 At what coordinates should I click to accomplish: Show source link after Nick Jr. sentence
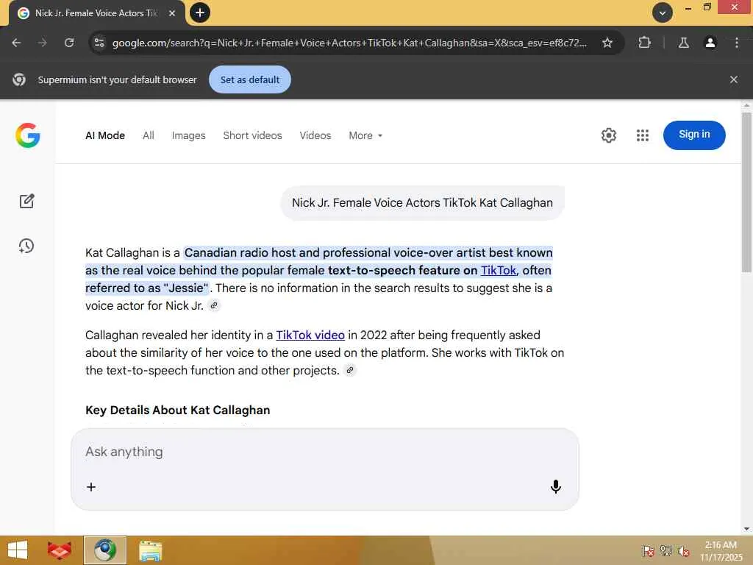214,305
